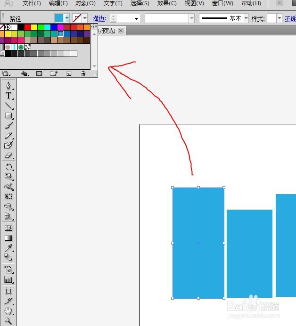This screenshot has height=326, width=296.
Task: Open the swatches panel flyout menu
Action: (x=94, y=26)
